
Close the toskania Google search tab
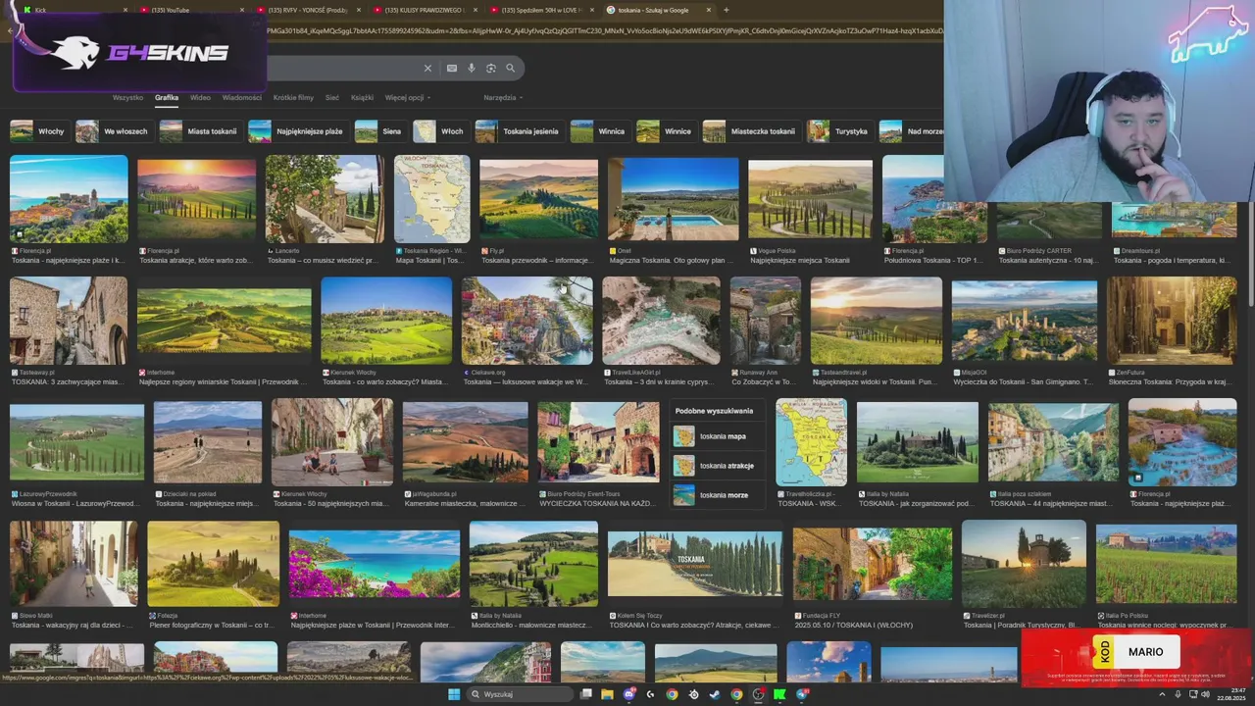[x=708, y=10]
